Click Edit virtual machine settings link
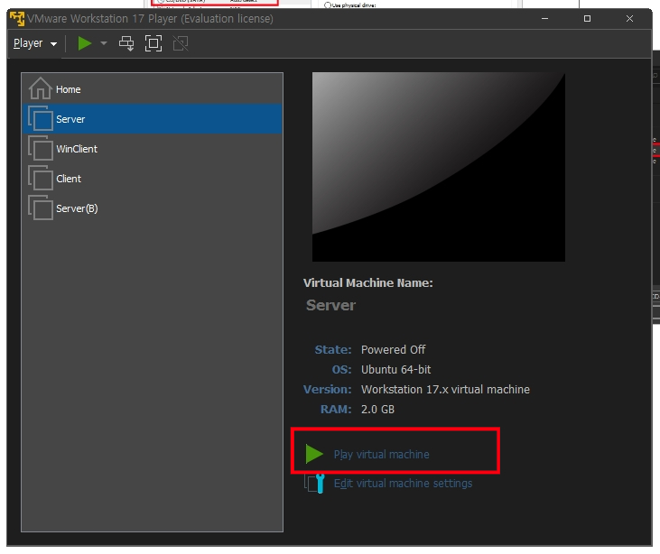 click(x=403, y=484)
